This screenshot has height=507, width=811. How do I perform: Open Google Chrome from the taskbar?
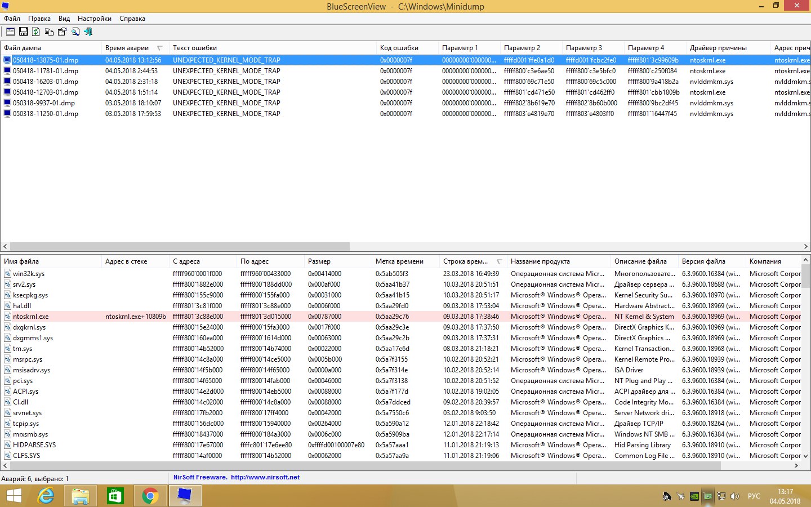tap(150, 496)
